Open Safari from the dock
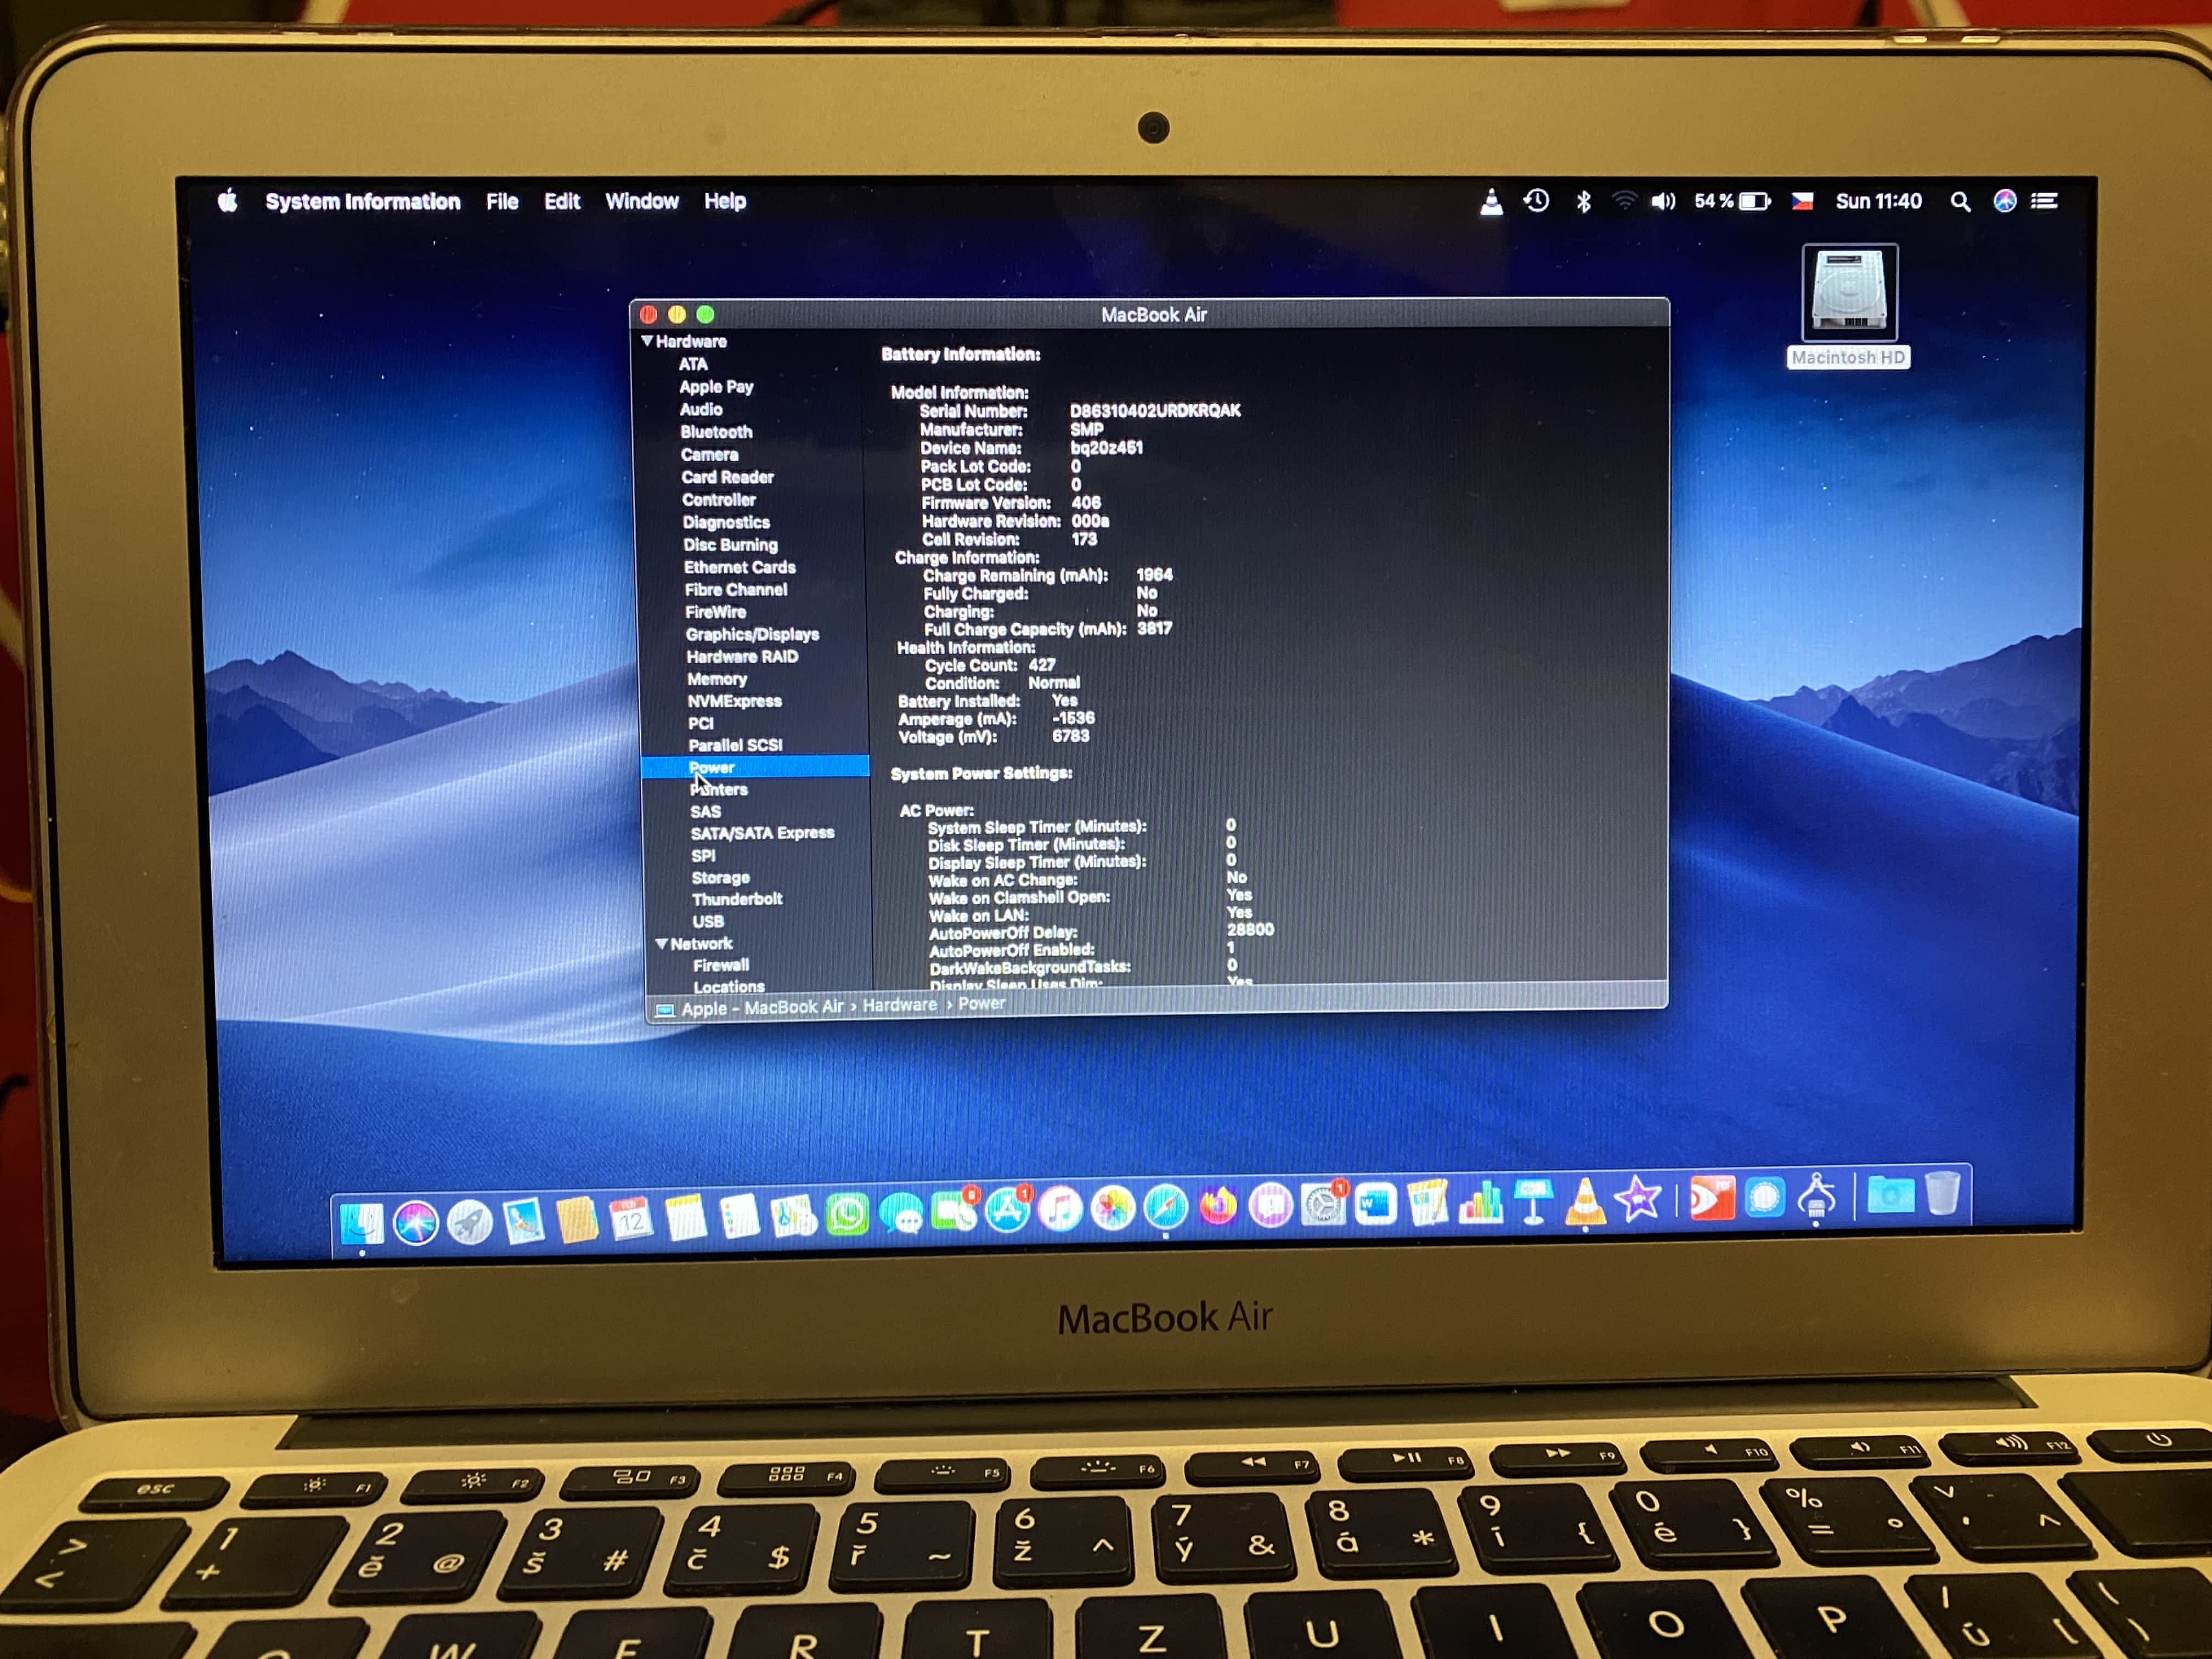 (x=1165, y=1207)
